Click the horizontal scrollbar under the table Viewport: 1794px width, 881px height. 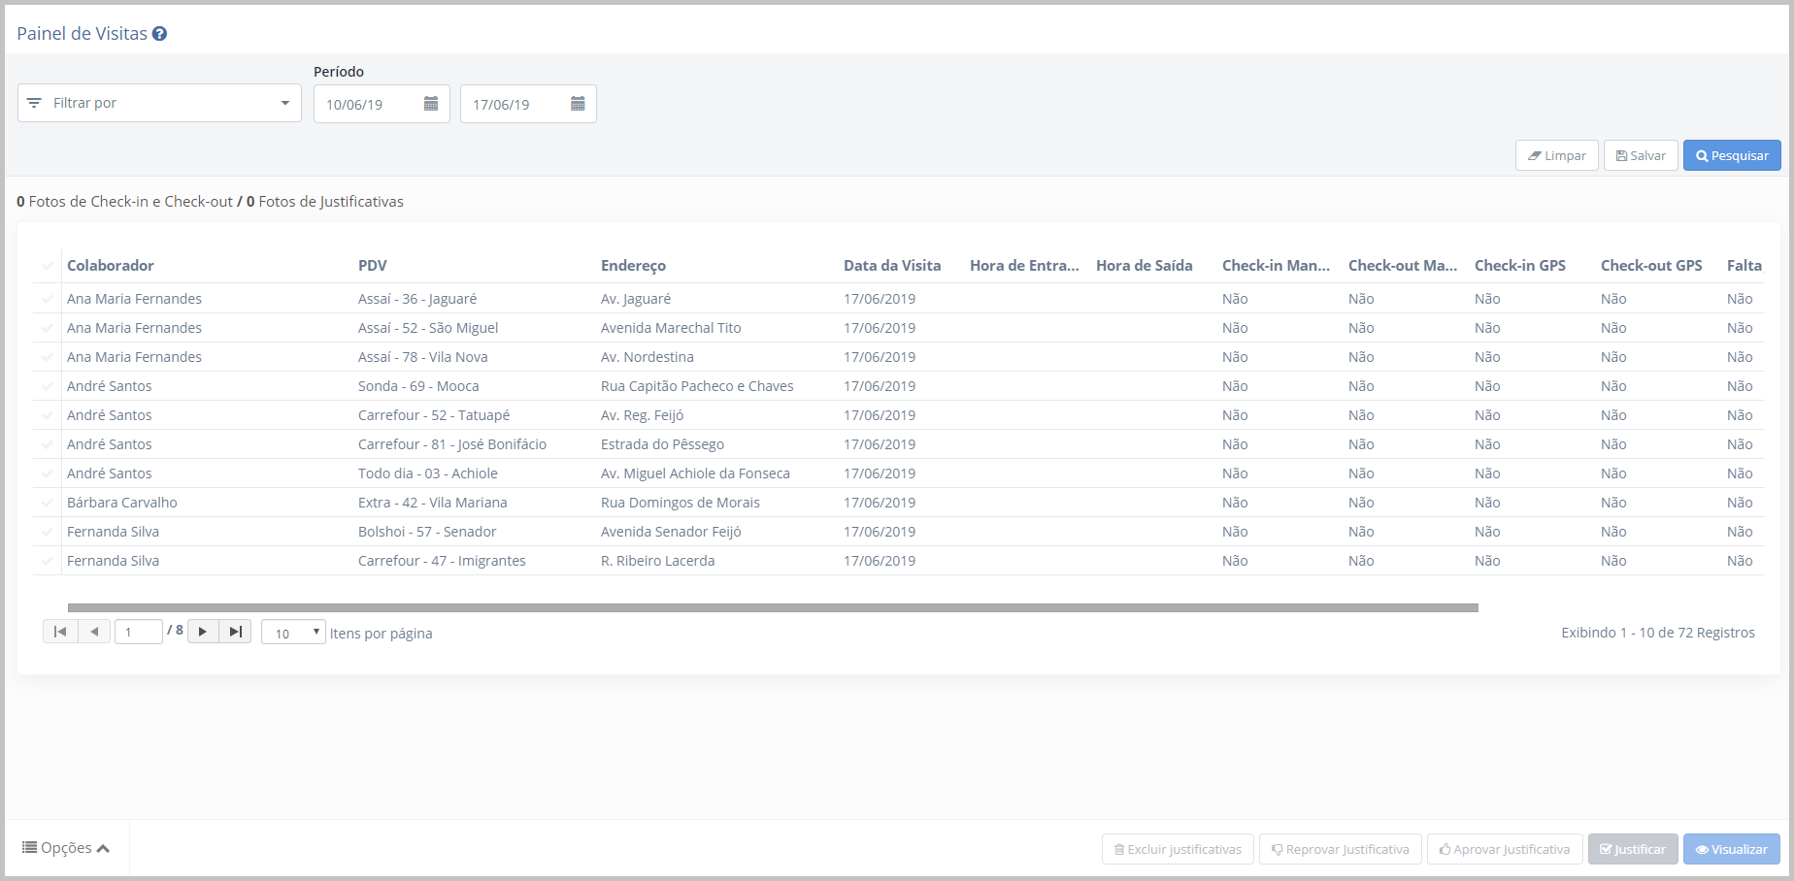point(772,607)
